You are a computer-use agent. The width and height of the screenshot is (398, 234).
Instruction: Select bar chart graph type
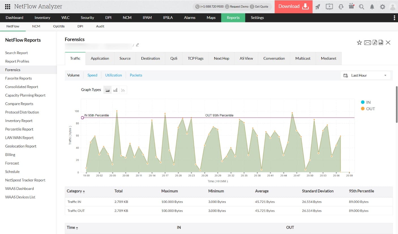pyautogui.click(x=115, y=90)
